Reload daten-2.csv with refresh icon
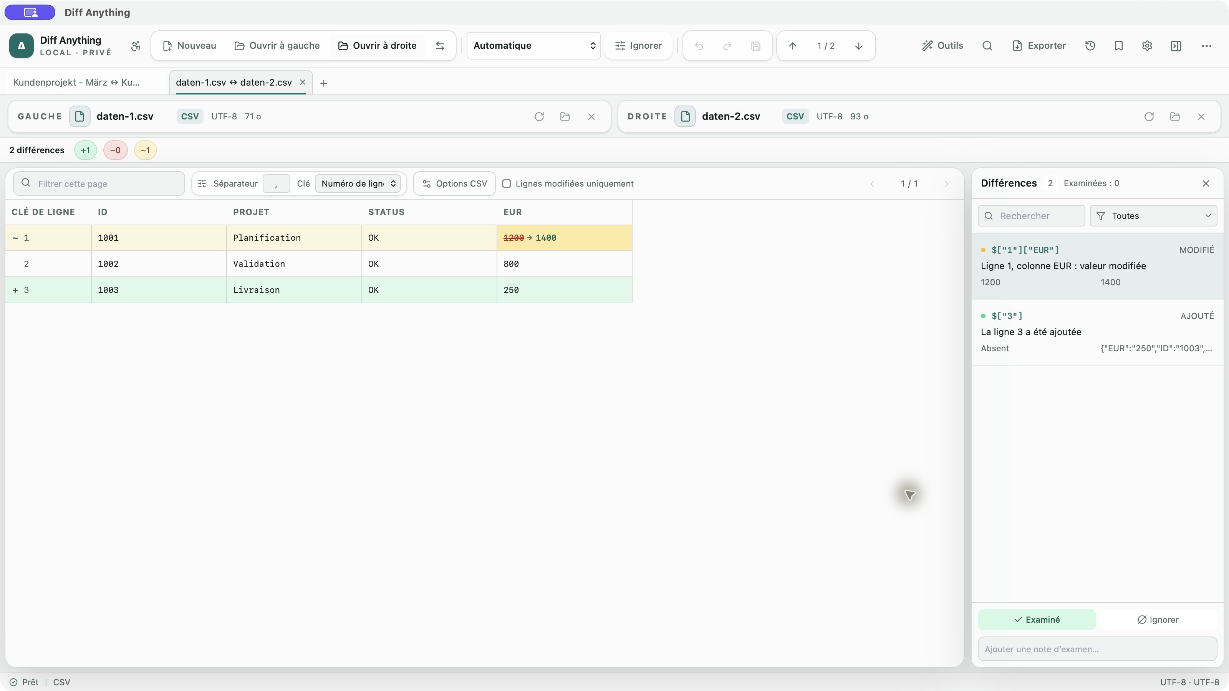The image size is (1229, 691). [1149, 116]
